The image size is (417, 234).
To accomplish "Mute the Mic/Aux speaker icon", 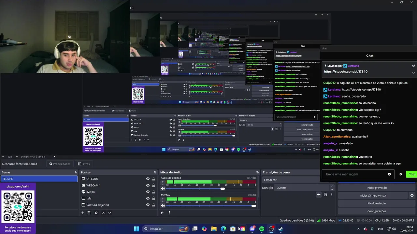I will (x=163, y=205).
